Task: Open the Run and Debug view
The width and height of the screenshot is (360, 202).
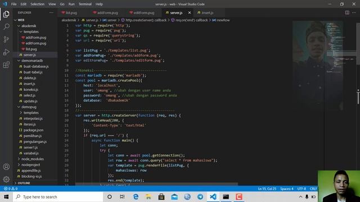Action: coord(6,52)
